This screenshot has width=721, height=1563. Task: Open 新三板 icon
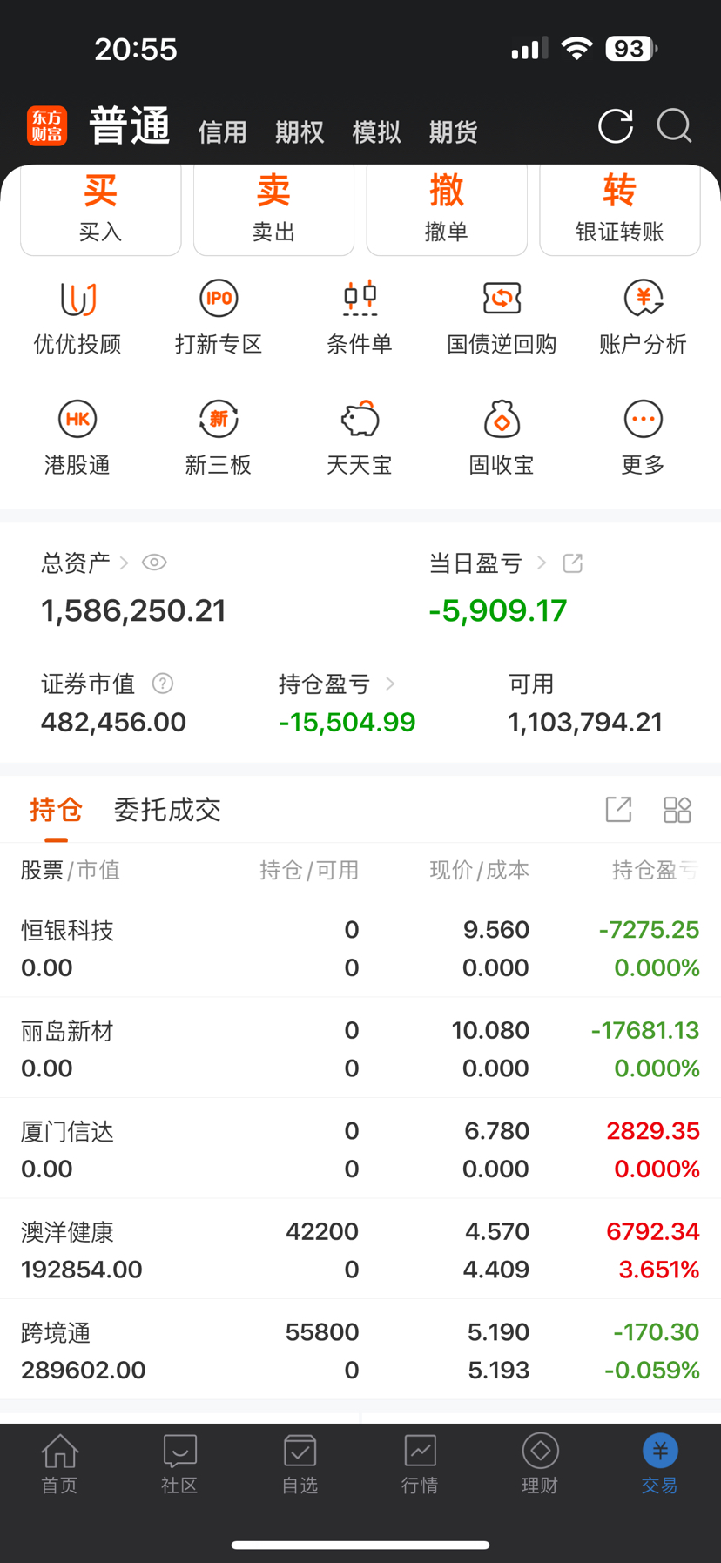click(219, 419)
